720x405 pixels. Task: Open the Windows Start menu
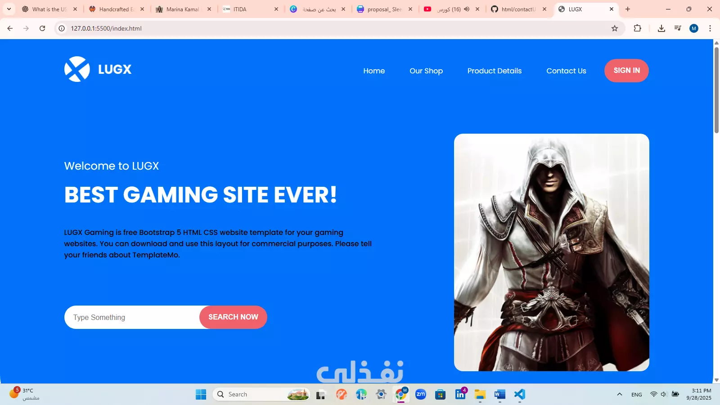click(201, 394)
